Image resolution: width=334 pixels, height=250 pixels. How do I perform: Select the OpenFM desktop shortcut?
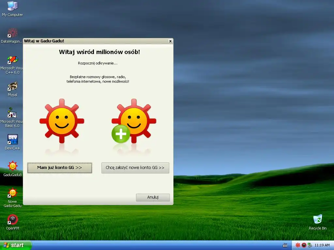[x=13, y=222]
